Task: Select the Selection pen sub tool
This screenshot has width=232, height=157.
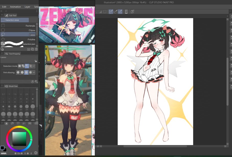Action: click(x=18, y=44)
